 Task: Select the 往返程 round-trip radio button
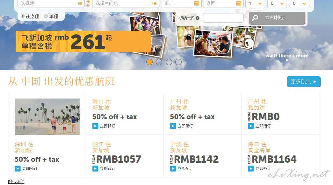(x=23, y=16)
